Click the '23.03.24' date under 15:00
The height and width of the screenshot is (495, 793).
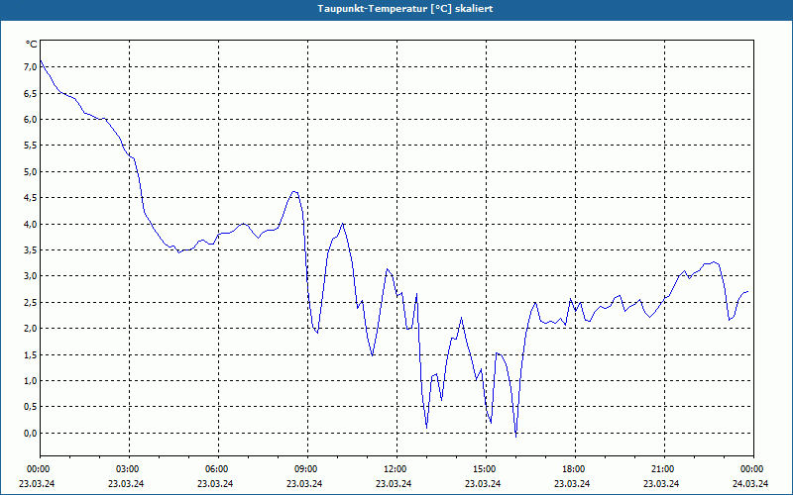pyautogui.click(x=483, y=483)
